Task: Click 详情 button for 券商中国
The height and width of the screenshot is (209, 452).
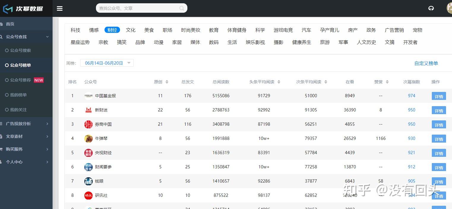Action: tap(439, 125)
